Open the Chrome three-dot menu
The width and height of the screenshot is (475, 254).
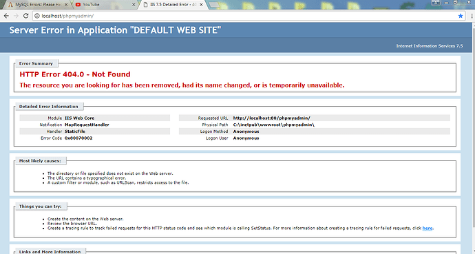tap(472, 16)
